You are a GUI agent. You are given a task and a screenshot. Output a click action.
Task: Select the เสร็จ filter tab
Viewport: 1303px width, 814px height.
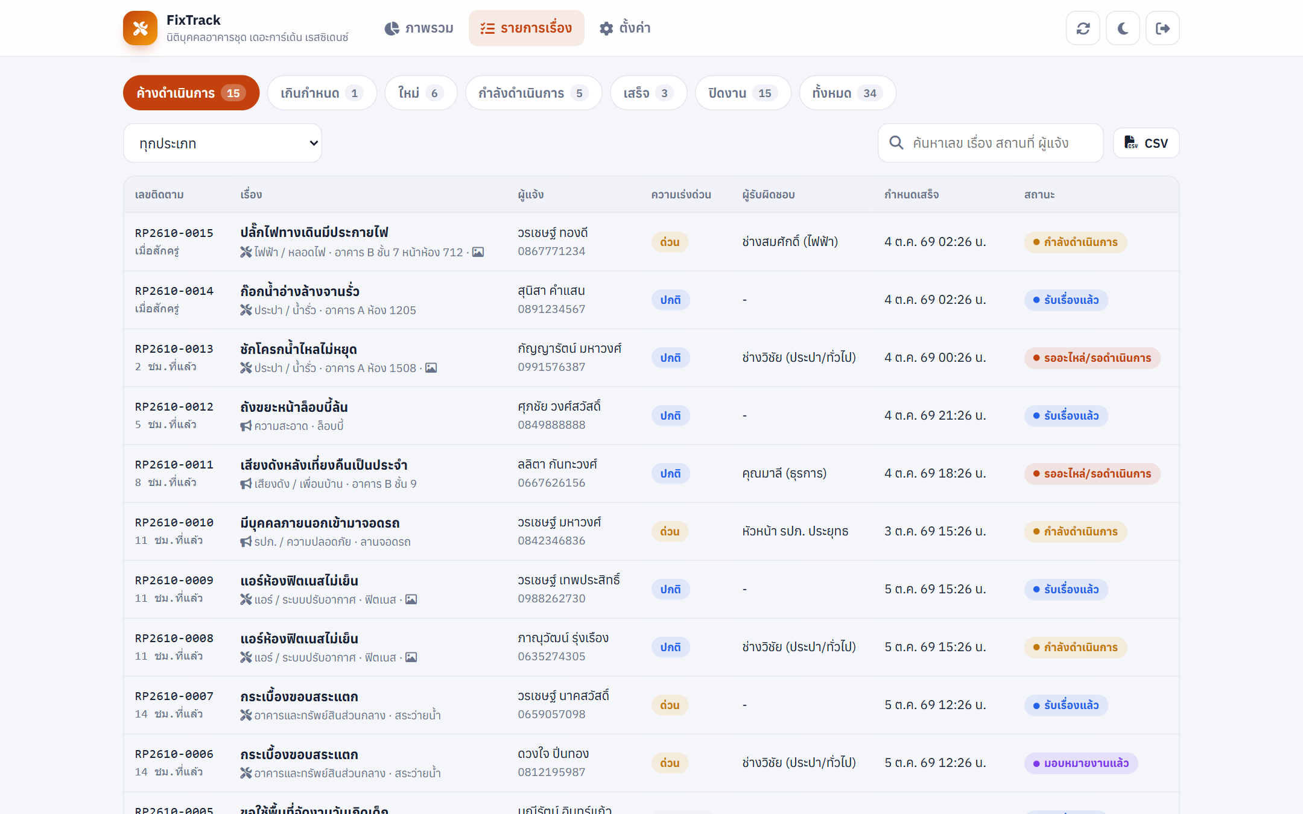point(648,93)
